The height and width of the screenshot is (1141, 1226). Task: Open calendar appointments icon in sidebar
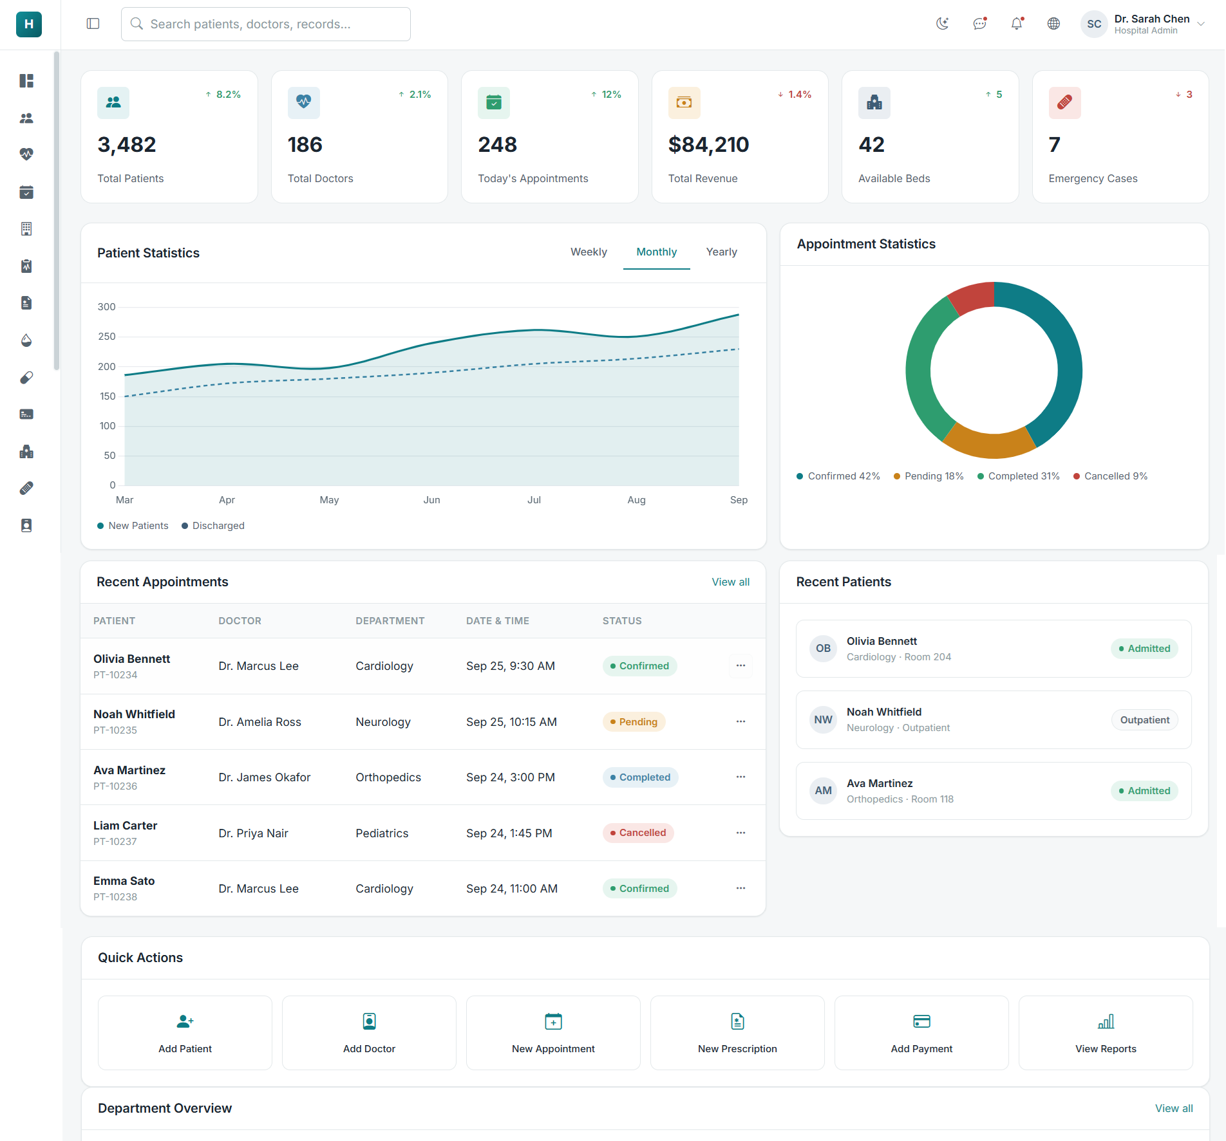[26, 192]
